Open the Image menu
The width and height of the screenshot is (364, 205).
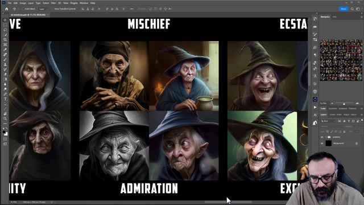coord(23,3)
